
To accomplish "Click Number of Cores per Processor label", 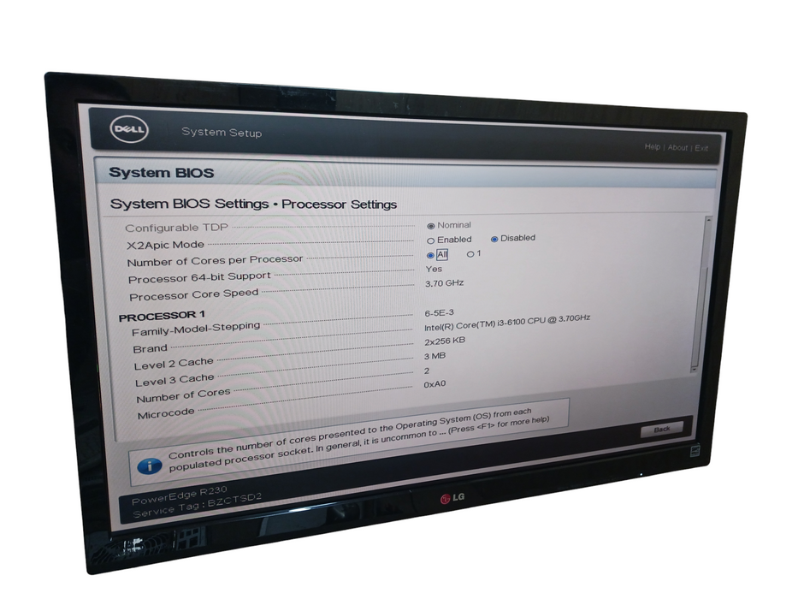I will pos(215,261).
